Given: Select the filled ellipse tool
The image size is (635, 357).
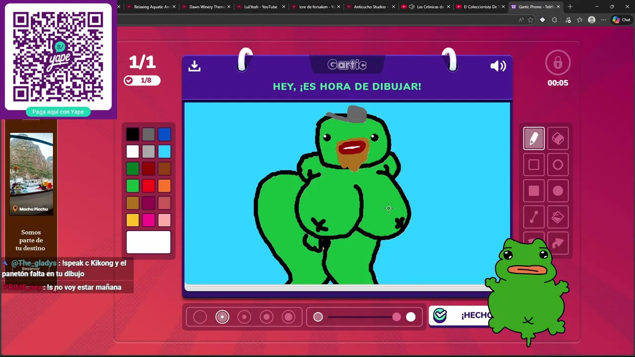Looking at the screenshot, I should click(558, 191).
